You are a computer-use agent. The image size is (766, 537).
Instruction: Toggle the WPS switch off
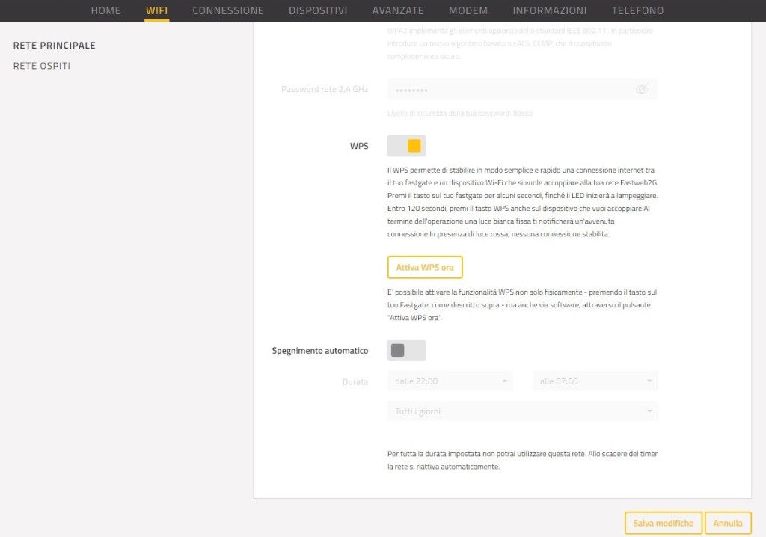pos(406,146)
